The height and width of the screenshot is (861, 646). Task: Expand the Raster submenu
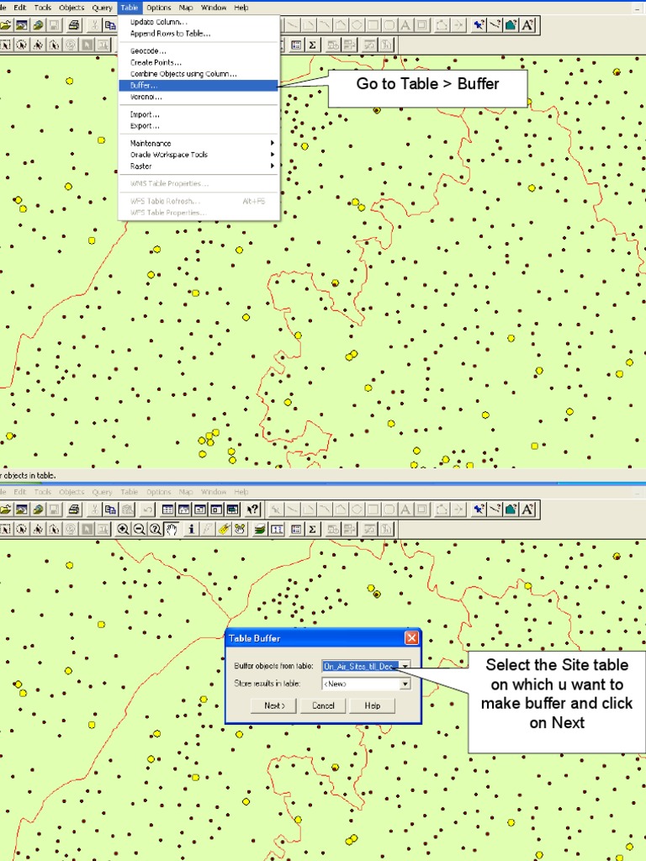(199, 166)
